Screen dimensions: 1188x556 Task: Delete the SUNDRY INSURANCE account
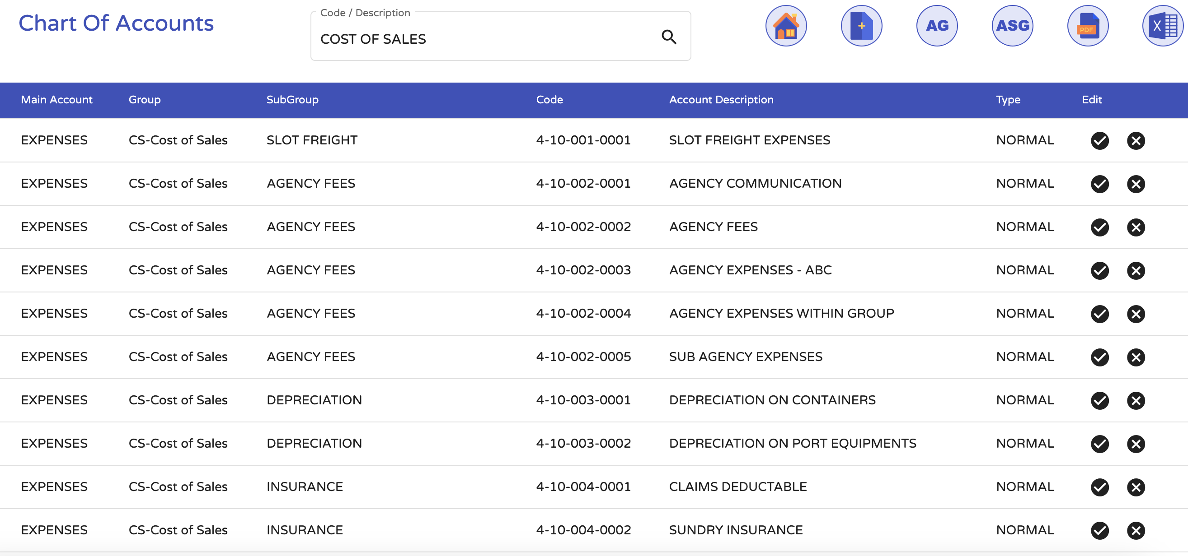pos(1136,530)
